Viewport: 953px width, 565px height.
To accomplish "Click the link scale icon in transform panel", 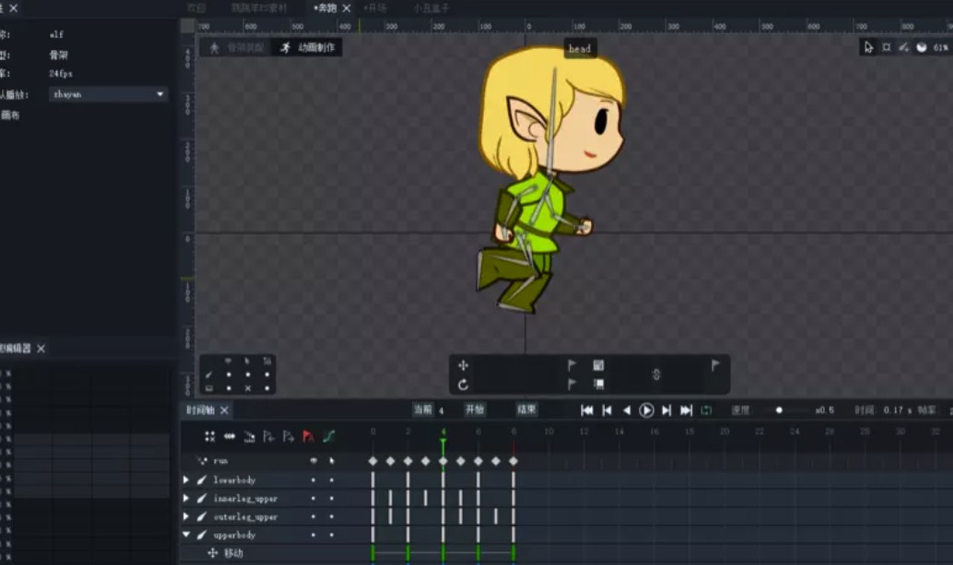I will (657, 374).
